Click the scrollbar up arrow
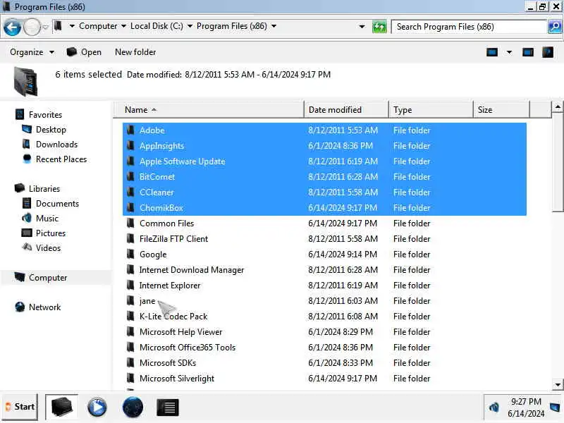The width and height of the screenshot is (564, 423). (x=558, y=107)
